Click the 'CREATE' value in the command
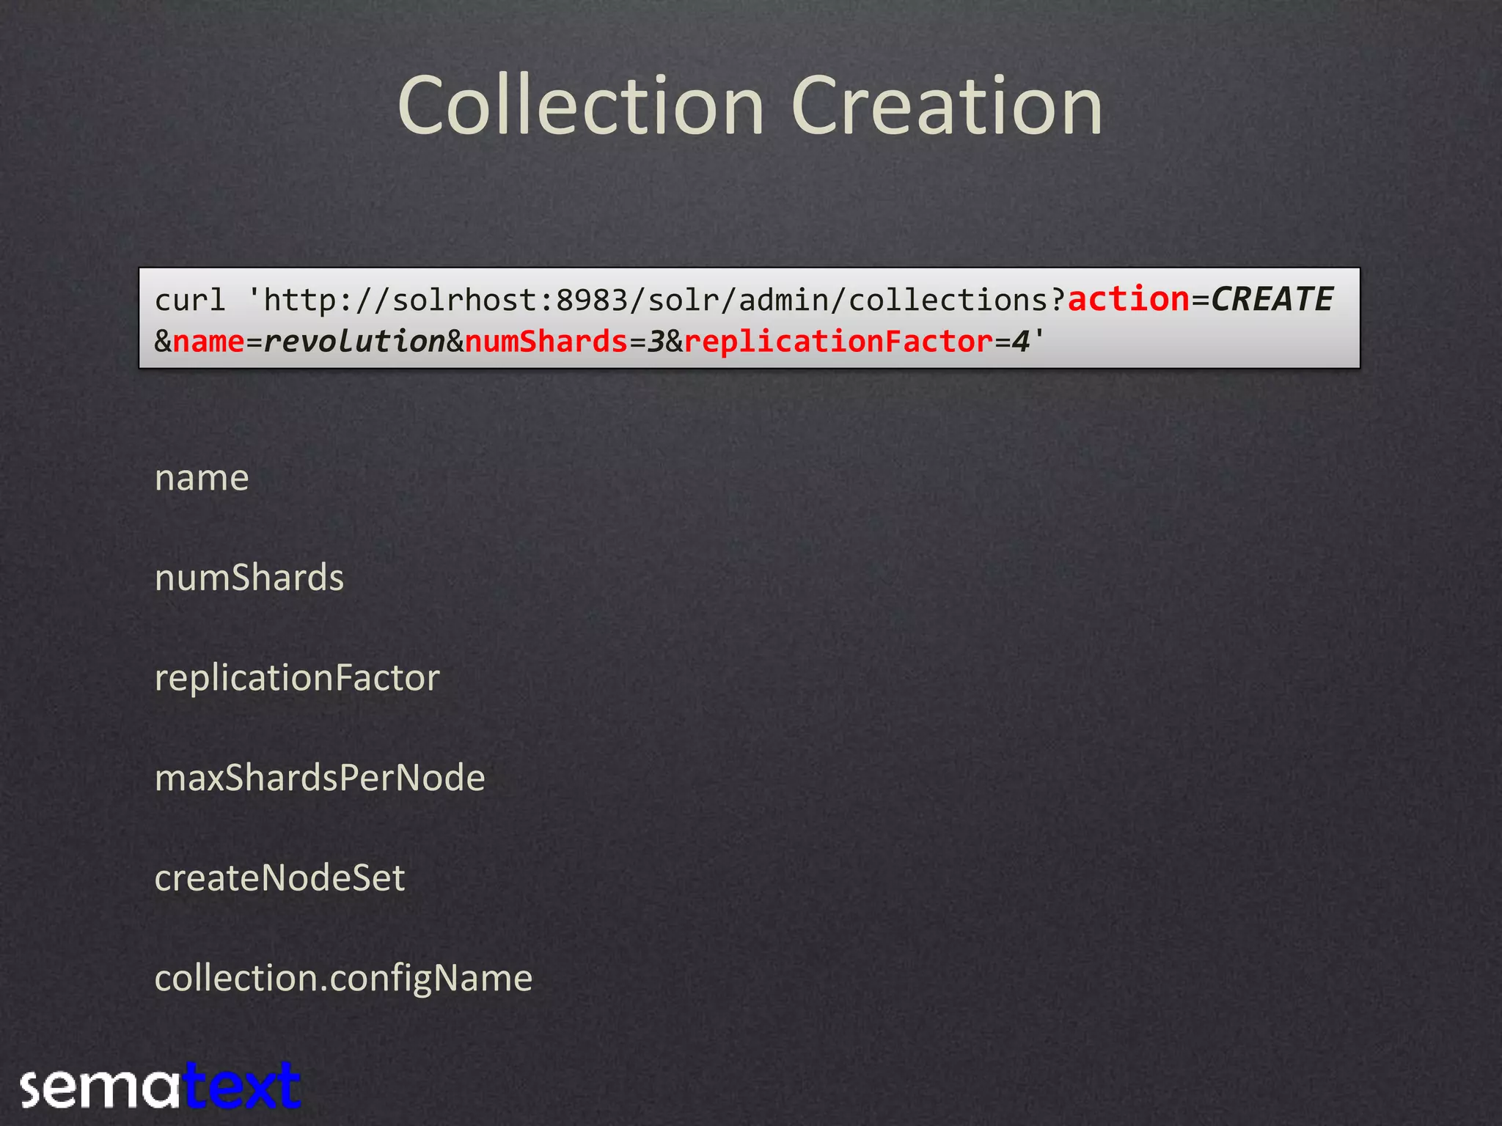Image resolution: width=1502 pixels, height=1126 pixels. click(x=1272, y=299)
